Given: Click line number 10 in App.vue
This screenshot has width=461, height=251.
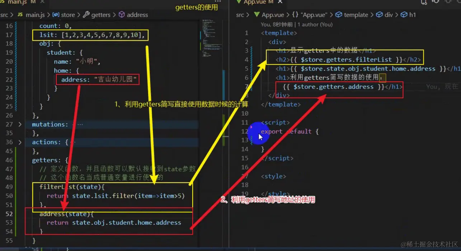Looking at the screenshot, I should pos(244,114).
